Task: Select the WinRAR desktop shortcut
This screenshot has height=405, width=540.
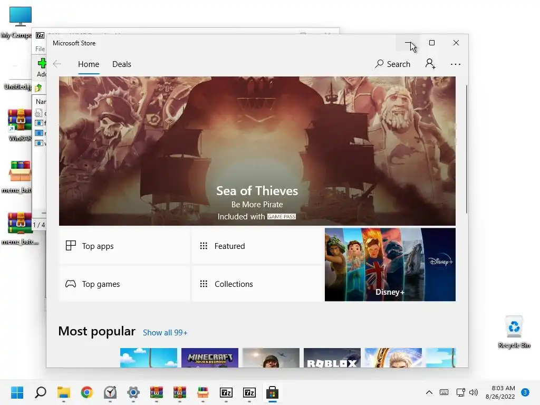Action: pyautogui.click(x=20, y=124)
